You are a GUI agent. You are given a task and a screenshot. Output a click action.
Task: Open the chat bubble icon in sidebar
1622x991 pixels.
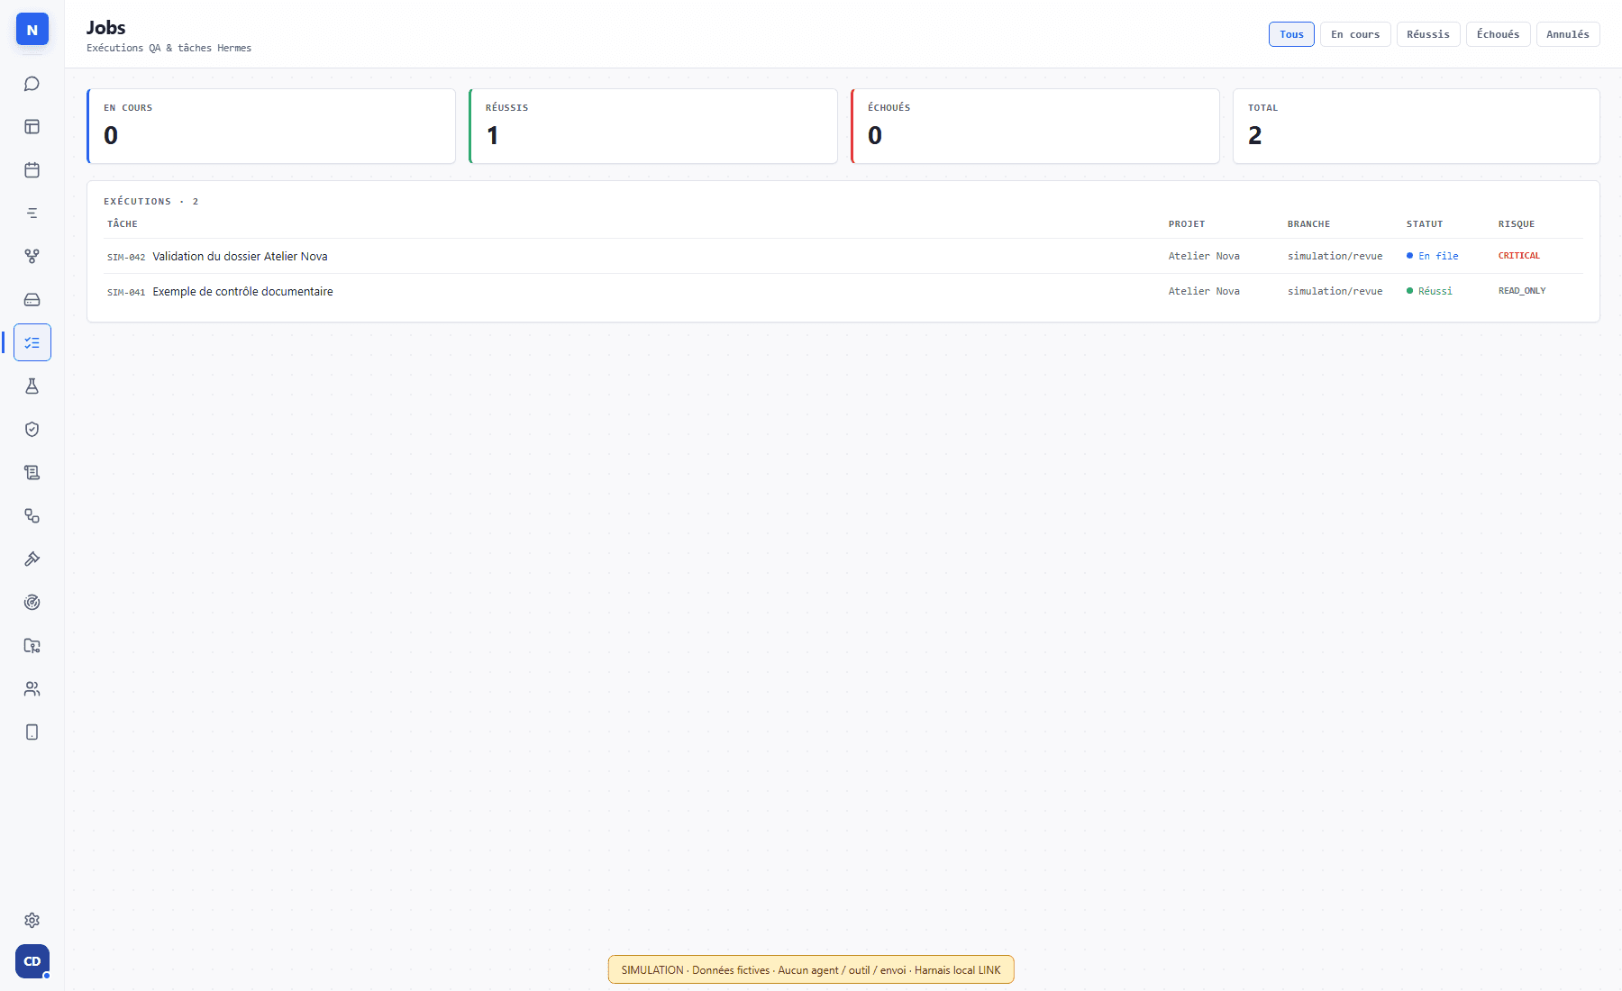32,84
